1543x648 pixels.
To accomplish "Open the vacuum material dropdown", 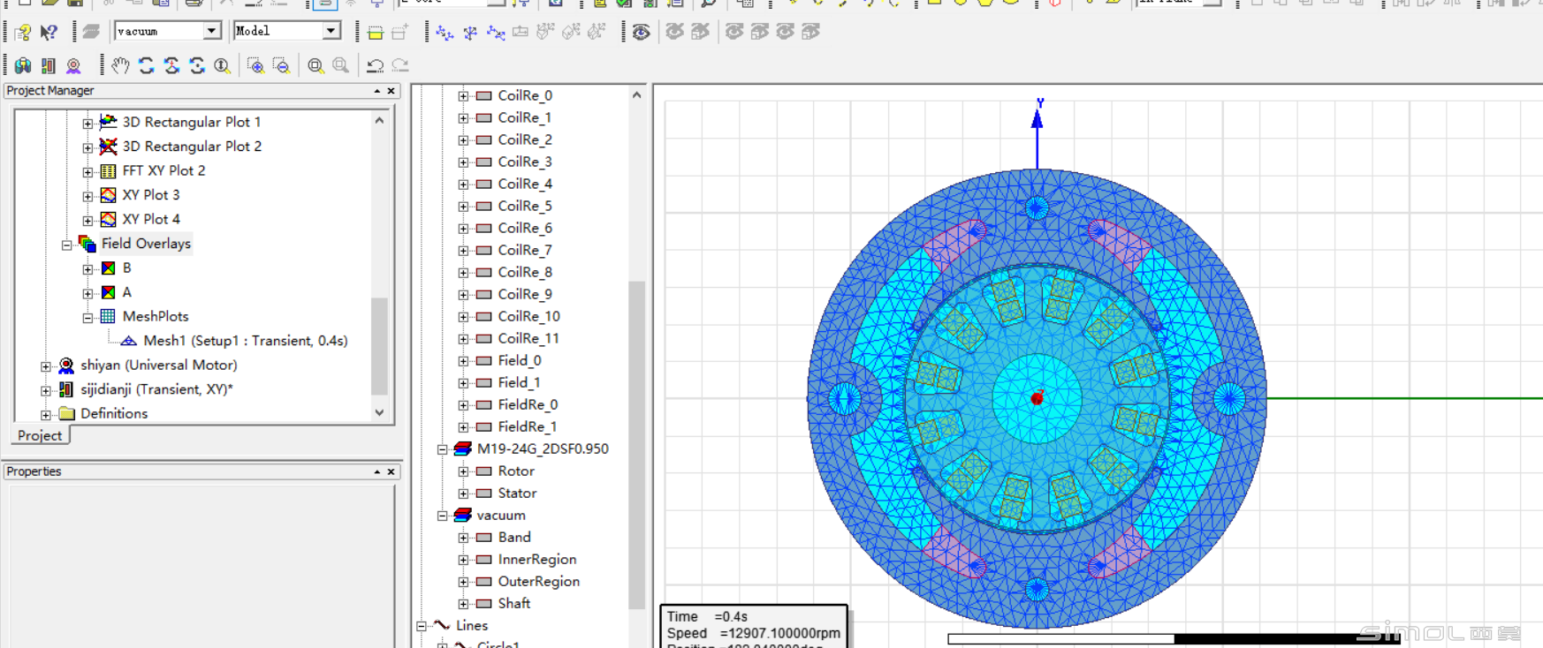I will click(212, 31).
